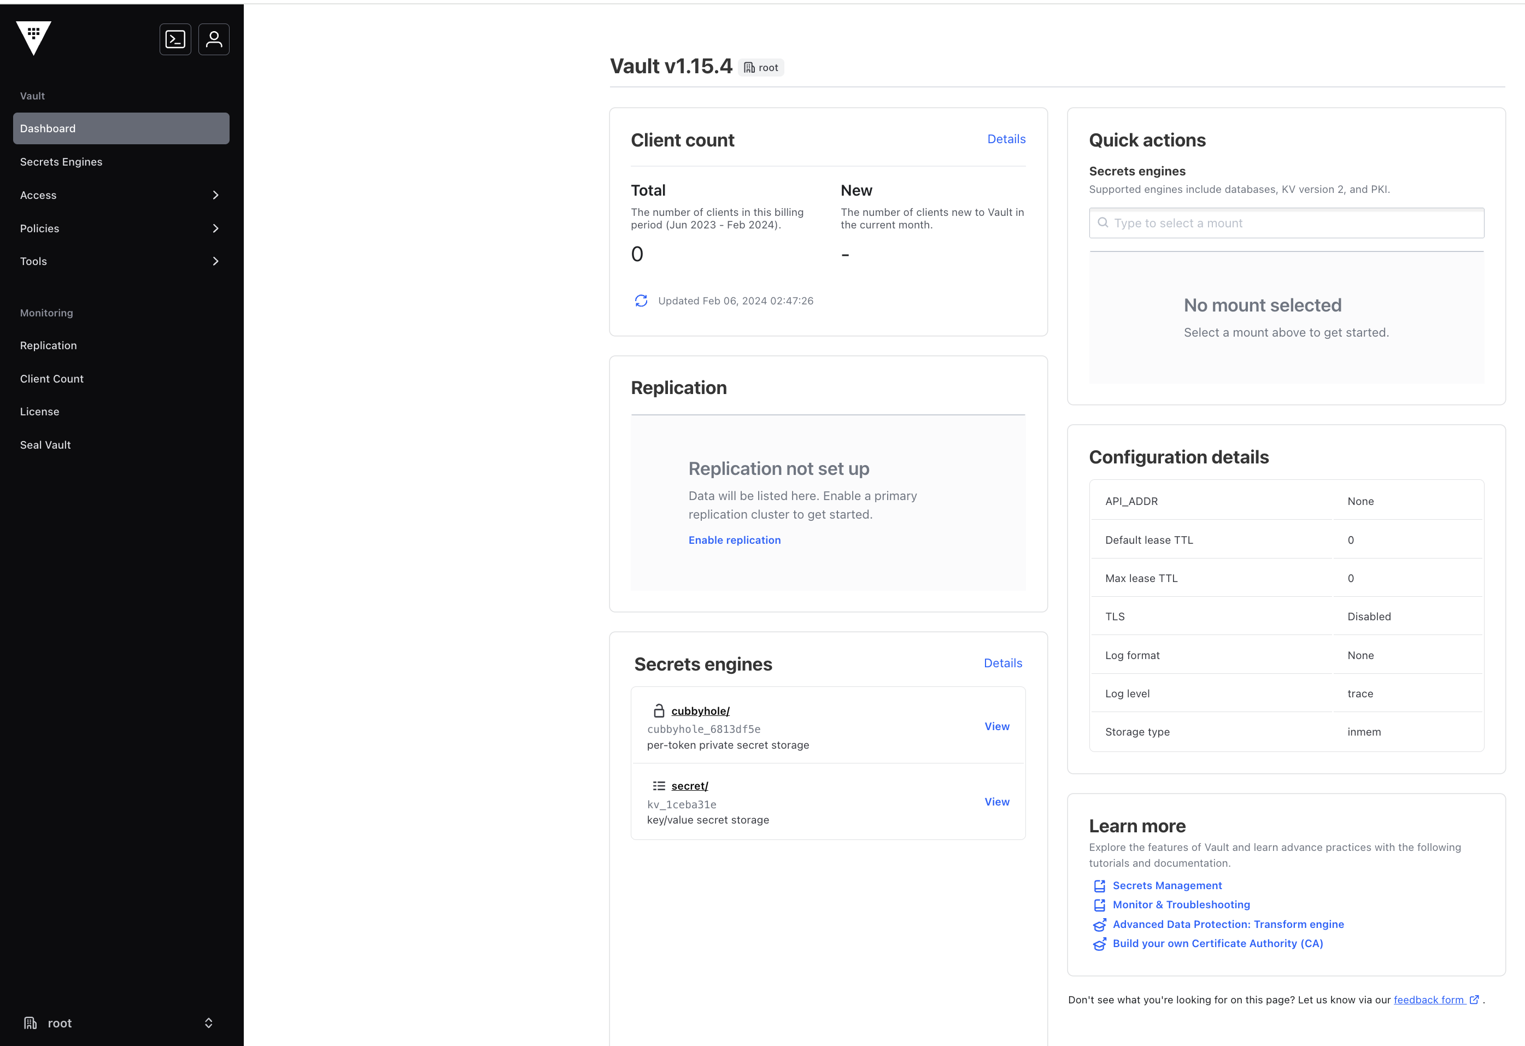Click the cubbyhole lock icon

pyautogui.click(x=659, y=710)
